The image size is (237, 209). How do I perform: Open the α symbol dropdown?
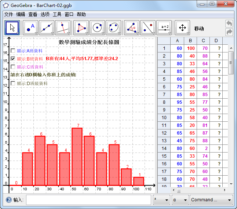point(179,200)
